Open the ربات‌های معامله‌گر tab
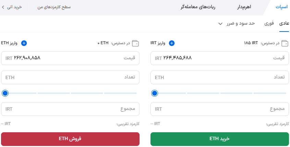 [198, 7]
